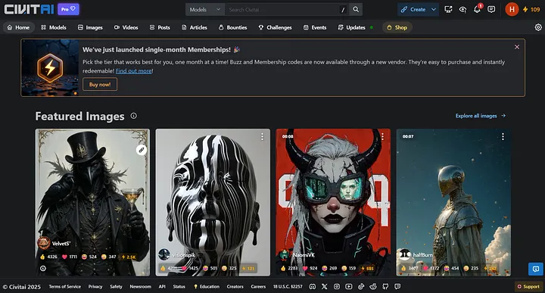Image resolution: width=545 pixels, height=293 pixels.
Task: Open the Bounties tab
Action: click(232, 27)
